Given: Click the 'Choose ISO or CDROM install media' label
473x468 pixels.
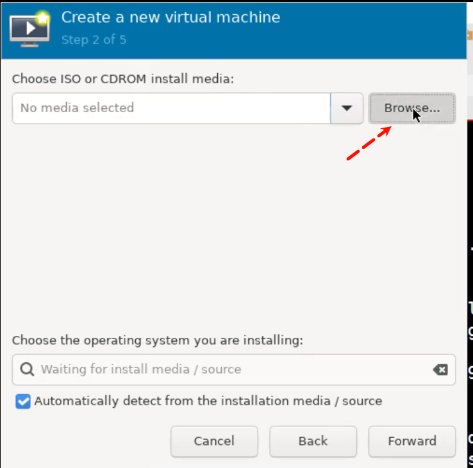Looking at the screenshot, I should [x=123, y=79].
